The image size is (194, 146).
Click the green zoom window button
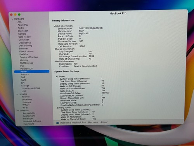[x=19, y=14]
